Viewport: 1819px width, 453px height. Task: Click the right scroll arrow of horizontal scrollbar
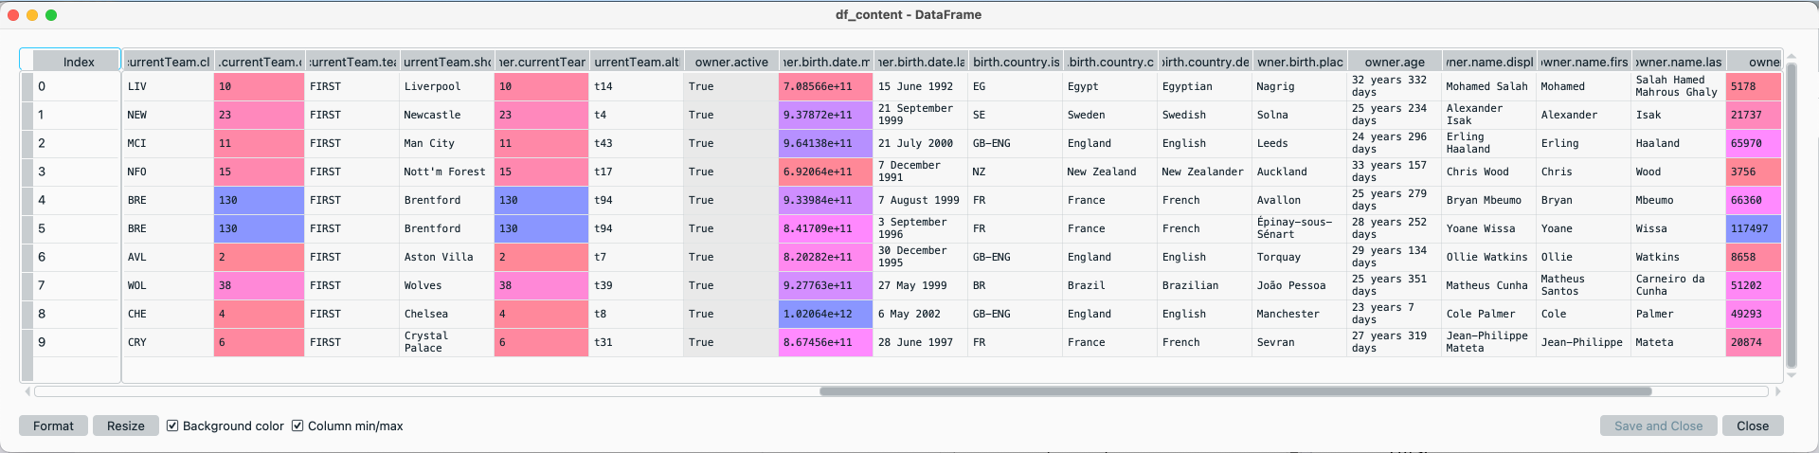pyautogui.click(x=1777, y=391)
